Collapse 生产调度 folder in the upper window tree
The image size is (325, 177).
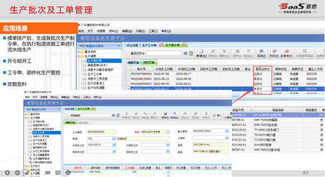point(79,56)
